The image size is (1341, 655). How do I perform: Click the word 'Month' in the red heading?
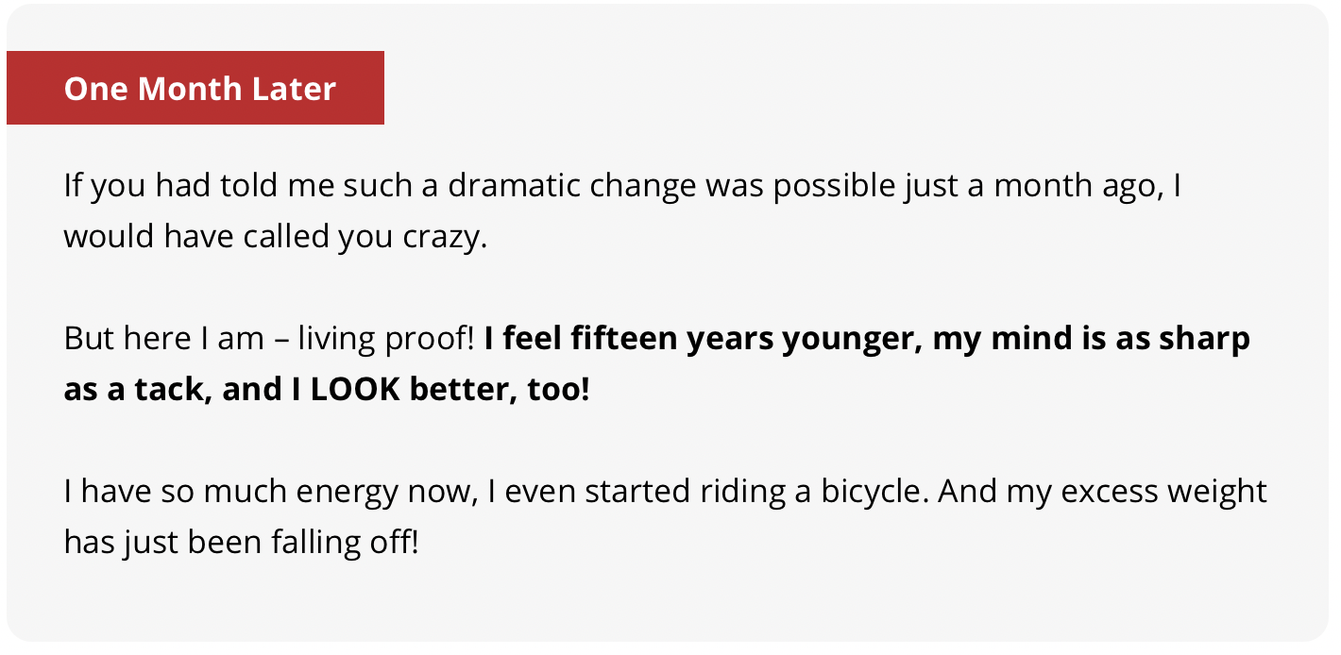(178, 89)
